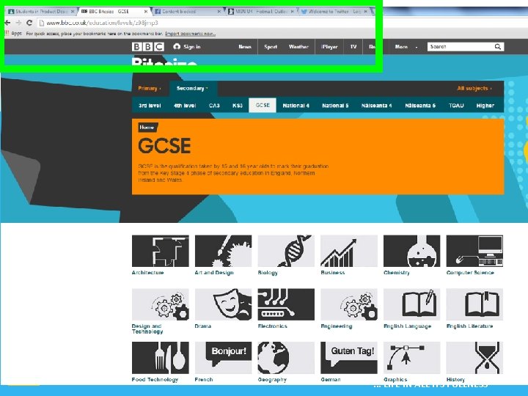Screen dimensions: 528x396
Task: Expand the BBC More menu
Action: (x=406, y=47)
